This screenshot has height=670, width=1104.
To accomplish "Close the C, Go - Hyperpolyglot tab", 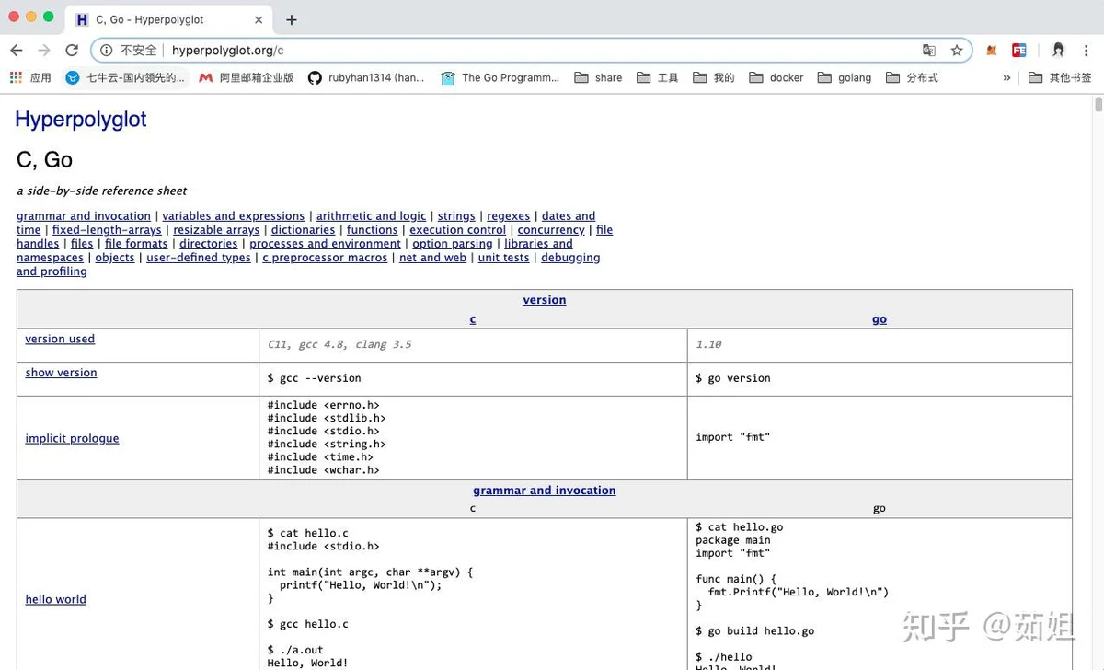I will pyautogui.click(x=259, y=19).
